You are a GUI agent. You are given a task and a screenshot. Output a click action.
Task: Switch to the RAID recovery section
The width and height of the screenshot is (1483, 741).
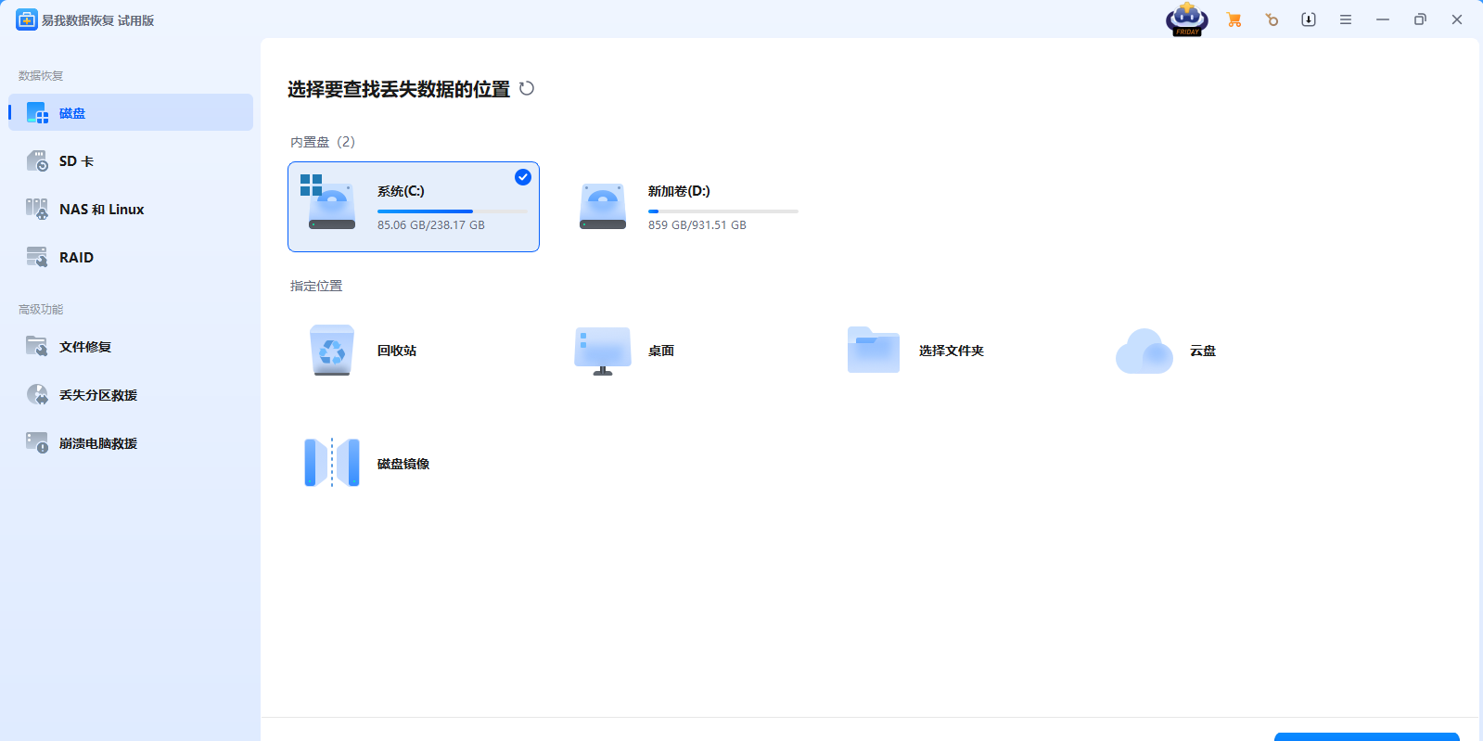pos(131,257)
